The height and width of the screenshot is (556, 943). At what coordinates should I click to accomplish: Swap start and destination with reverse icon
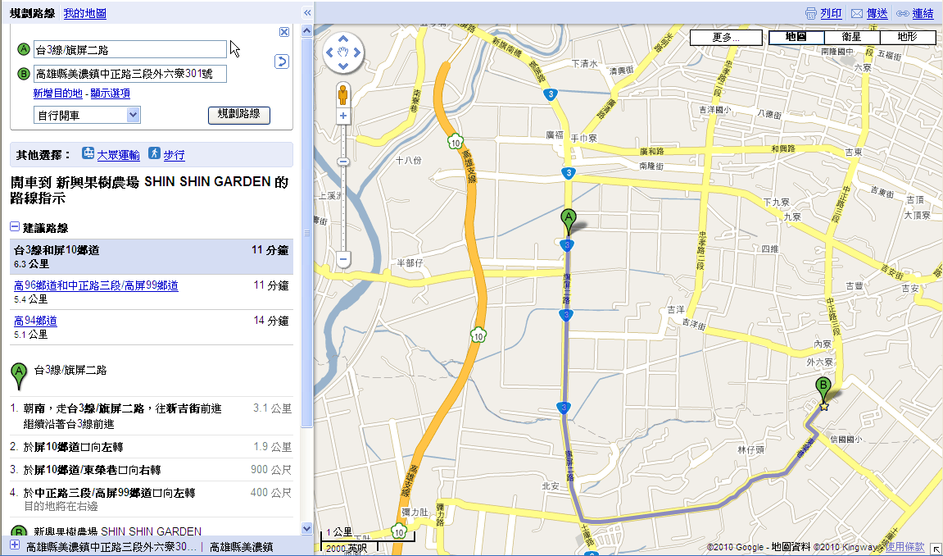[x=282, y=62]
